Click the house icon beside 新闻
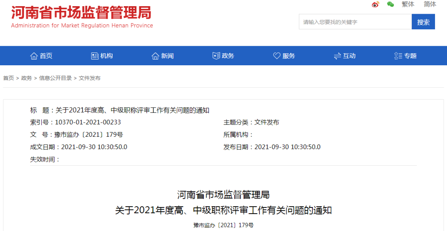Image resolution: width=447 pixels, height=231 pixels. 155,56
